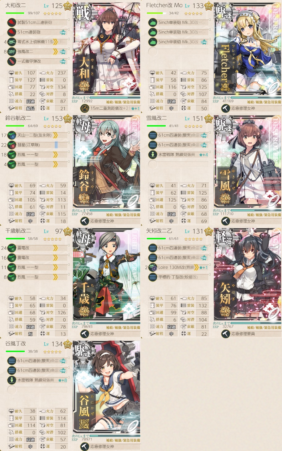Click the red gun icon beside 試製51cm三連装砲

(x=12, y=22)
